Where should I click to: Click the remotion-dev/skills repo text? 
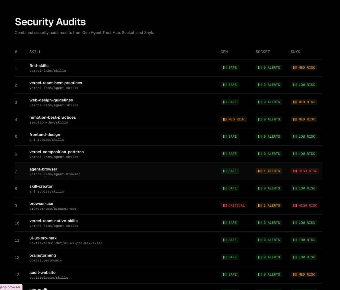49,123
